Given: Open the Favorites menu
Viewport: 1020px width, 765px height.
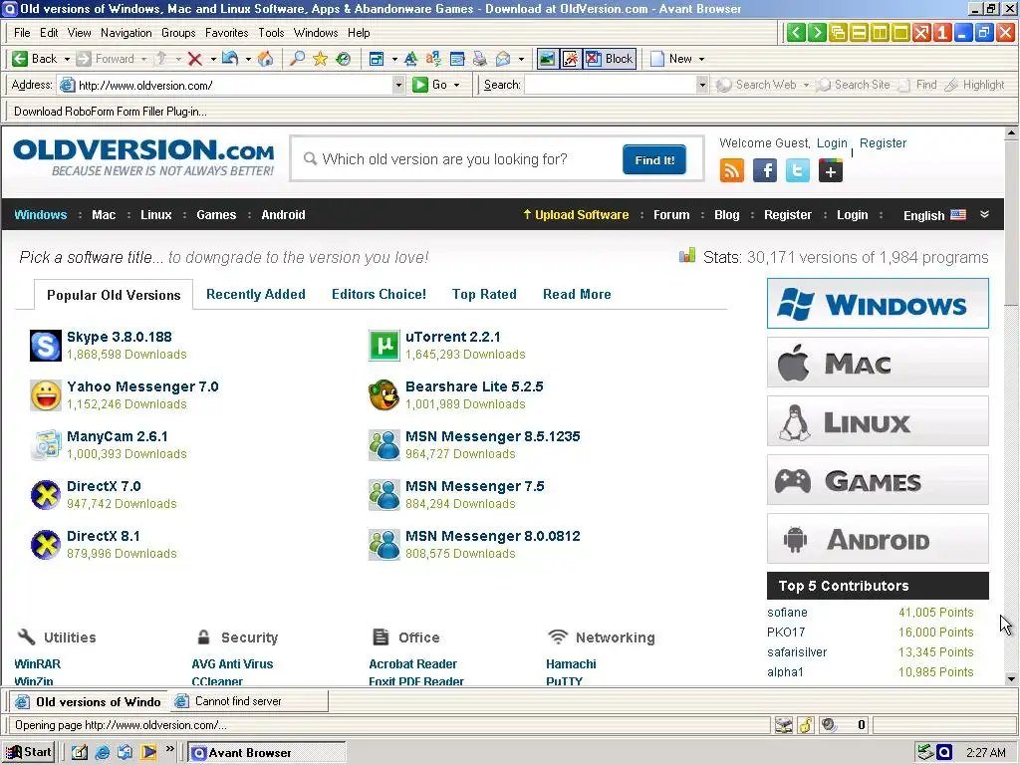Looking at the screenshot, I should [x=226, y=33].
